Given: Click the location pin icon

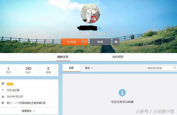Looking at the screenshot, I should [3, 90].
